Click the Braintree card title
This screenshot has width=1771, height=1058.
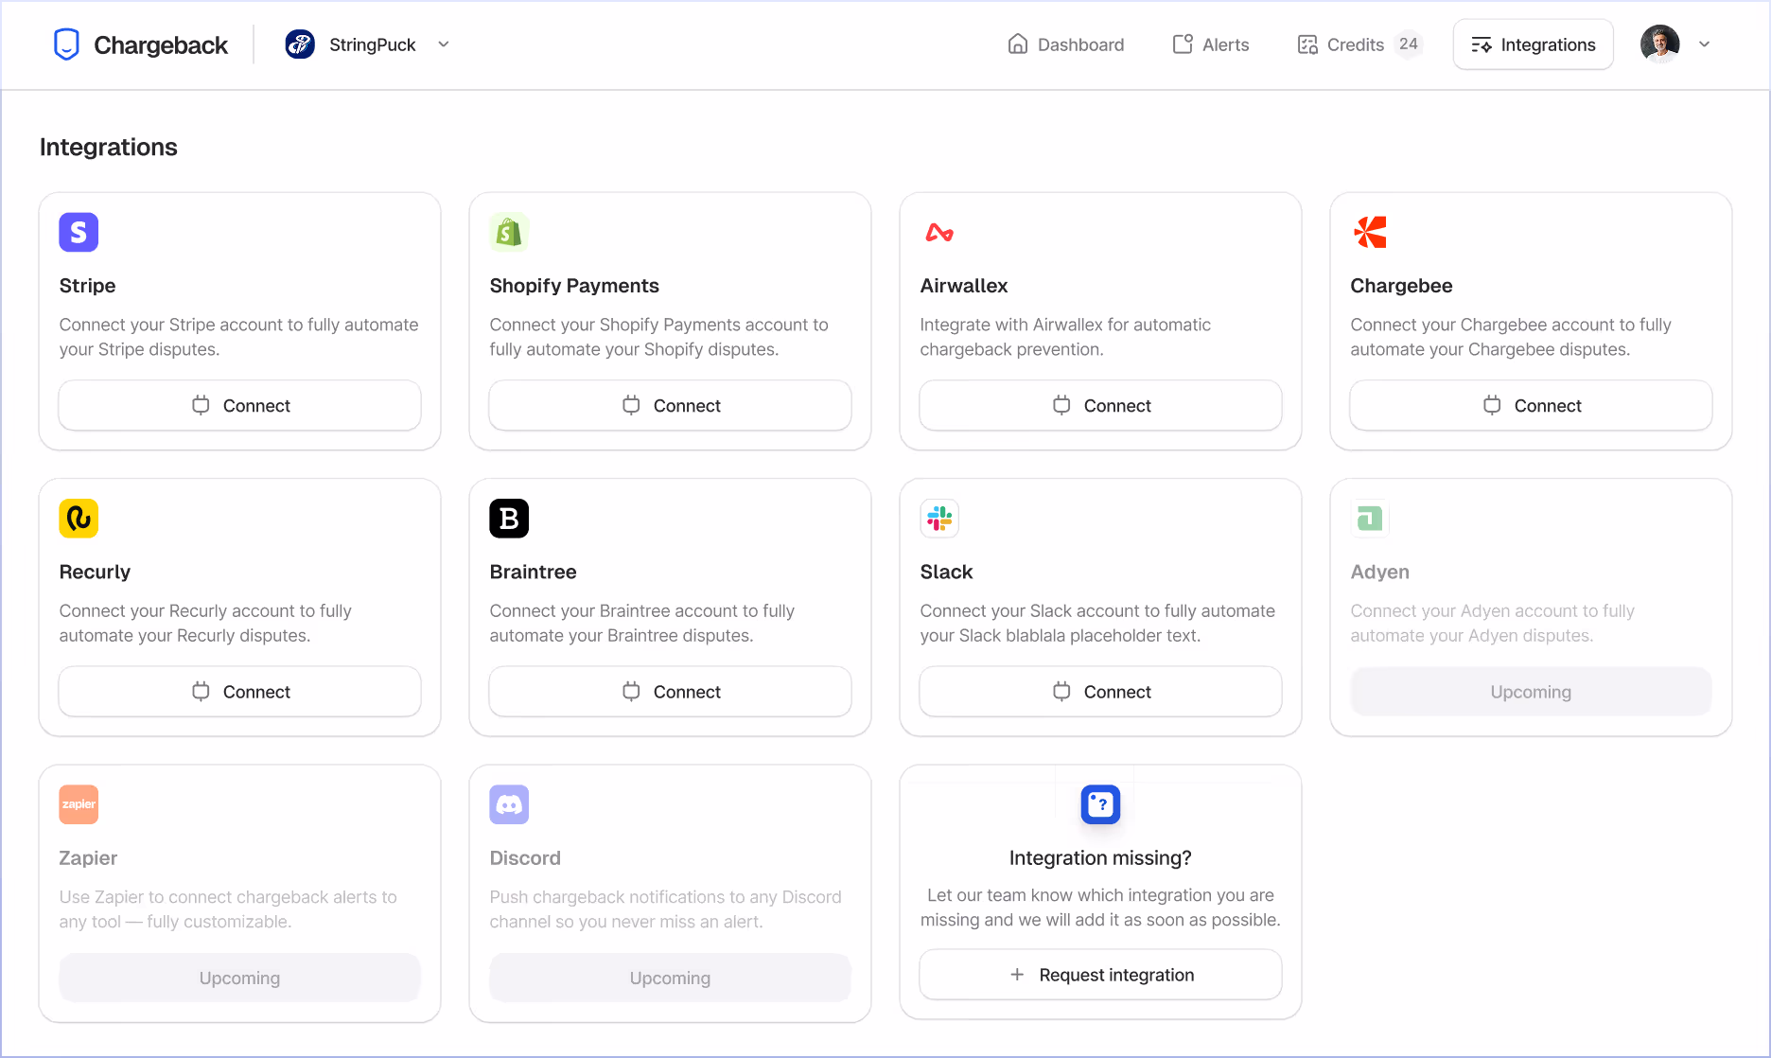pos(533,572)
